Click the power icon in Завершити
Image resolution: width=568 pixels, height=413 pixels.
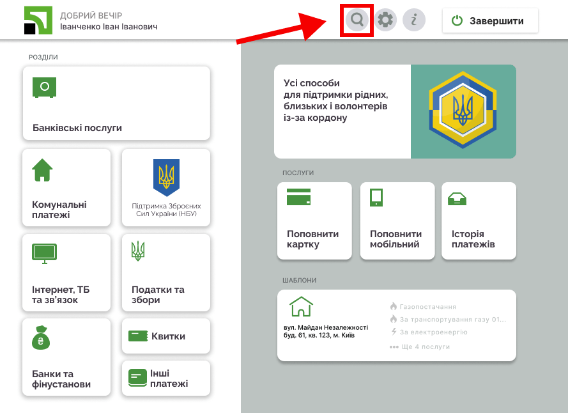click(457, 20)
